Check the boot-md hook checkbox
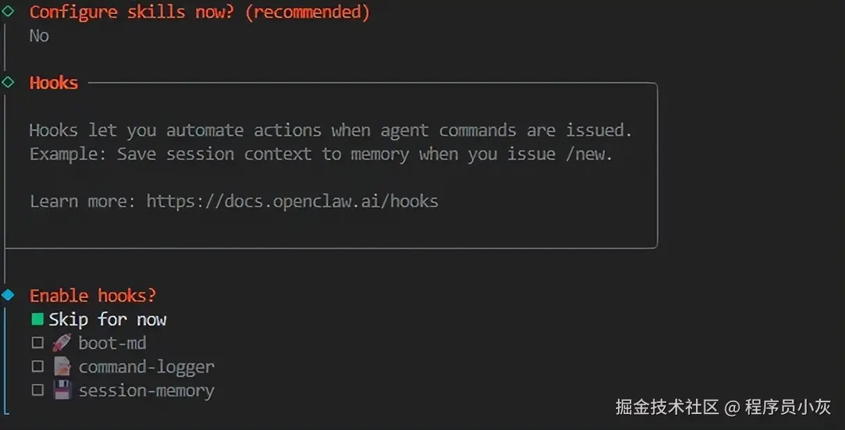The image size is (845, 430). 38,343
